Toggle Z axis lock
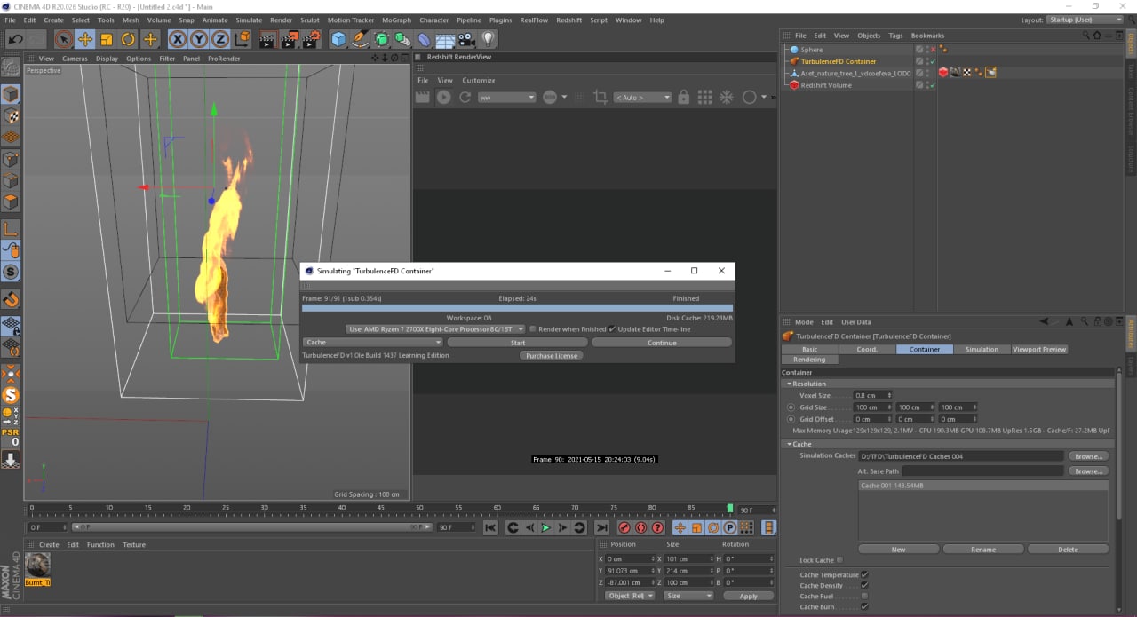The image size is (1137, 617). click(219, 39)
